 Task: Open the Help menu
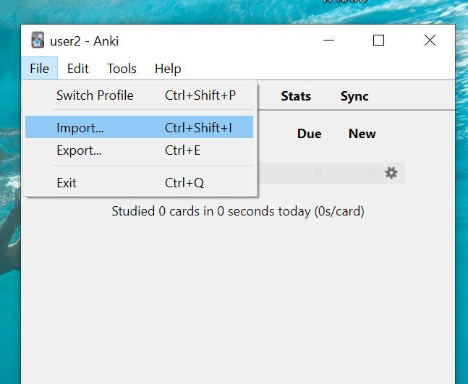[167, 69]
